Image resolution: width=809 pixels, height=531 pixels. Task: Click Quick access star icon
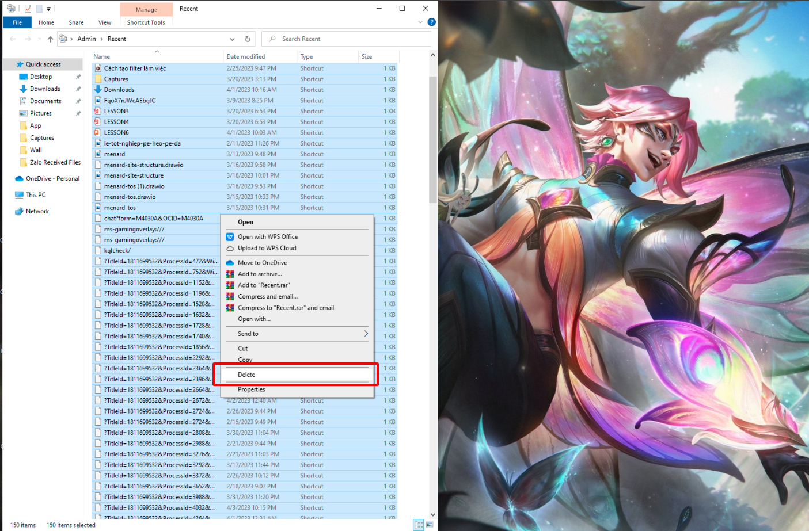pos(20,64)
